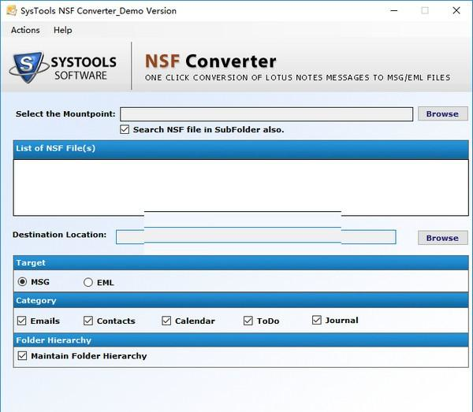This screenshot has height=412, width=473.
Task: Click the Destination Location input field
Action: pyautogui.click(x=255, y=237)
